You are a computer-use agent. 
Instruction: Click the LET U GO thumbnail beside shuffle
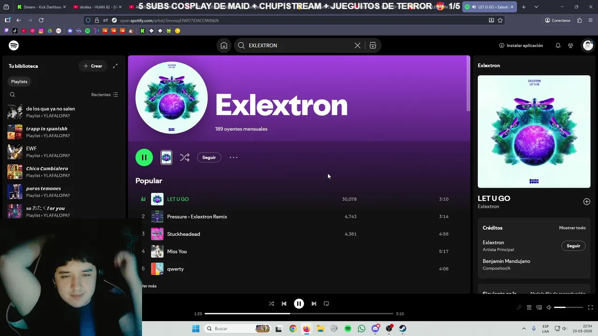click(166, 157)
